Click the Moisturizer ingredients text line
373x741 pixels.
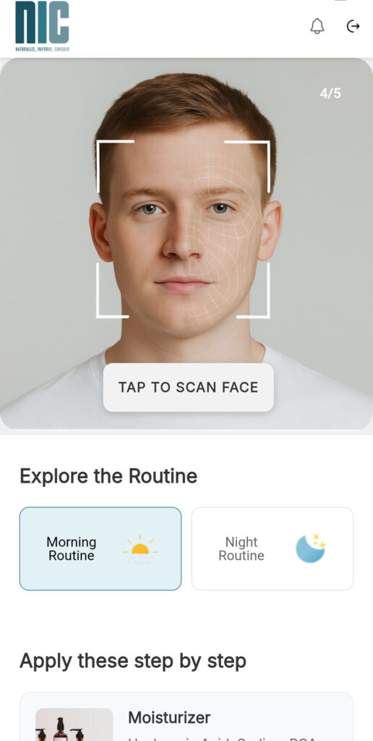222,738
